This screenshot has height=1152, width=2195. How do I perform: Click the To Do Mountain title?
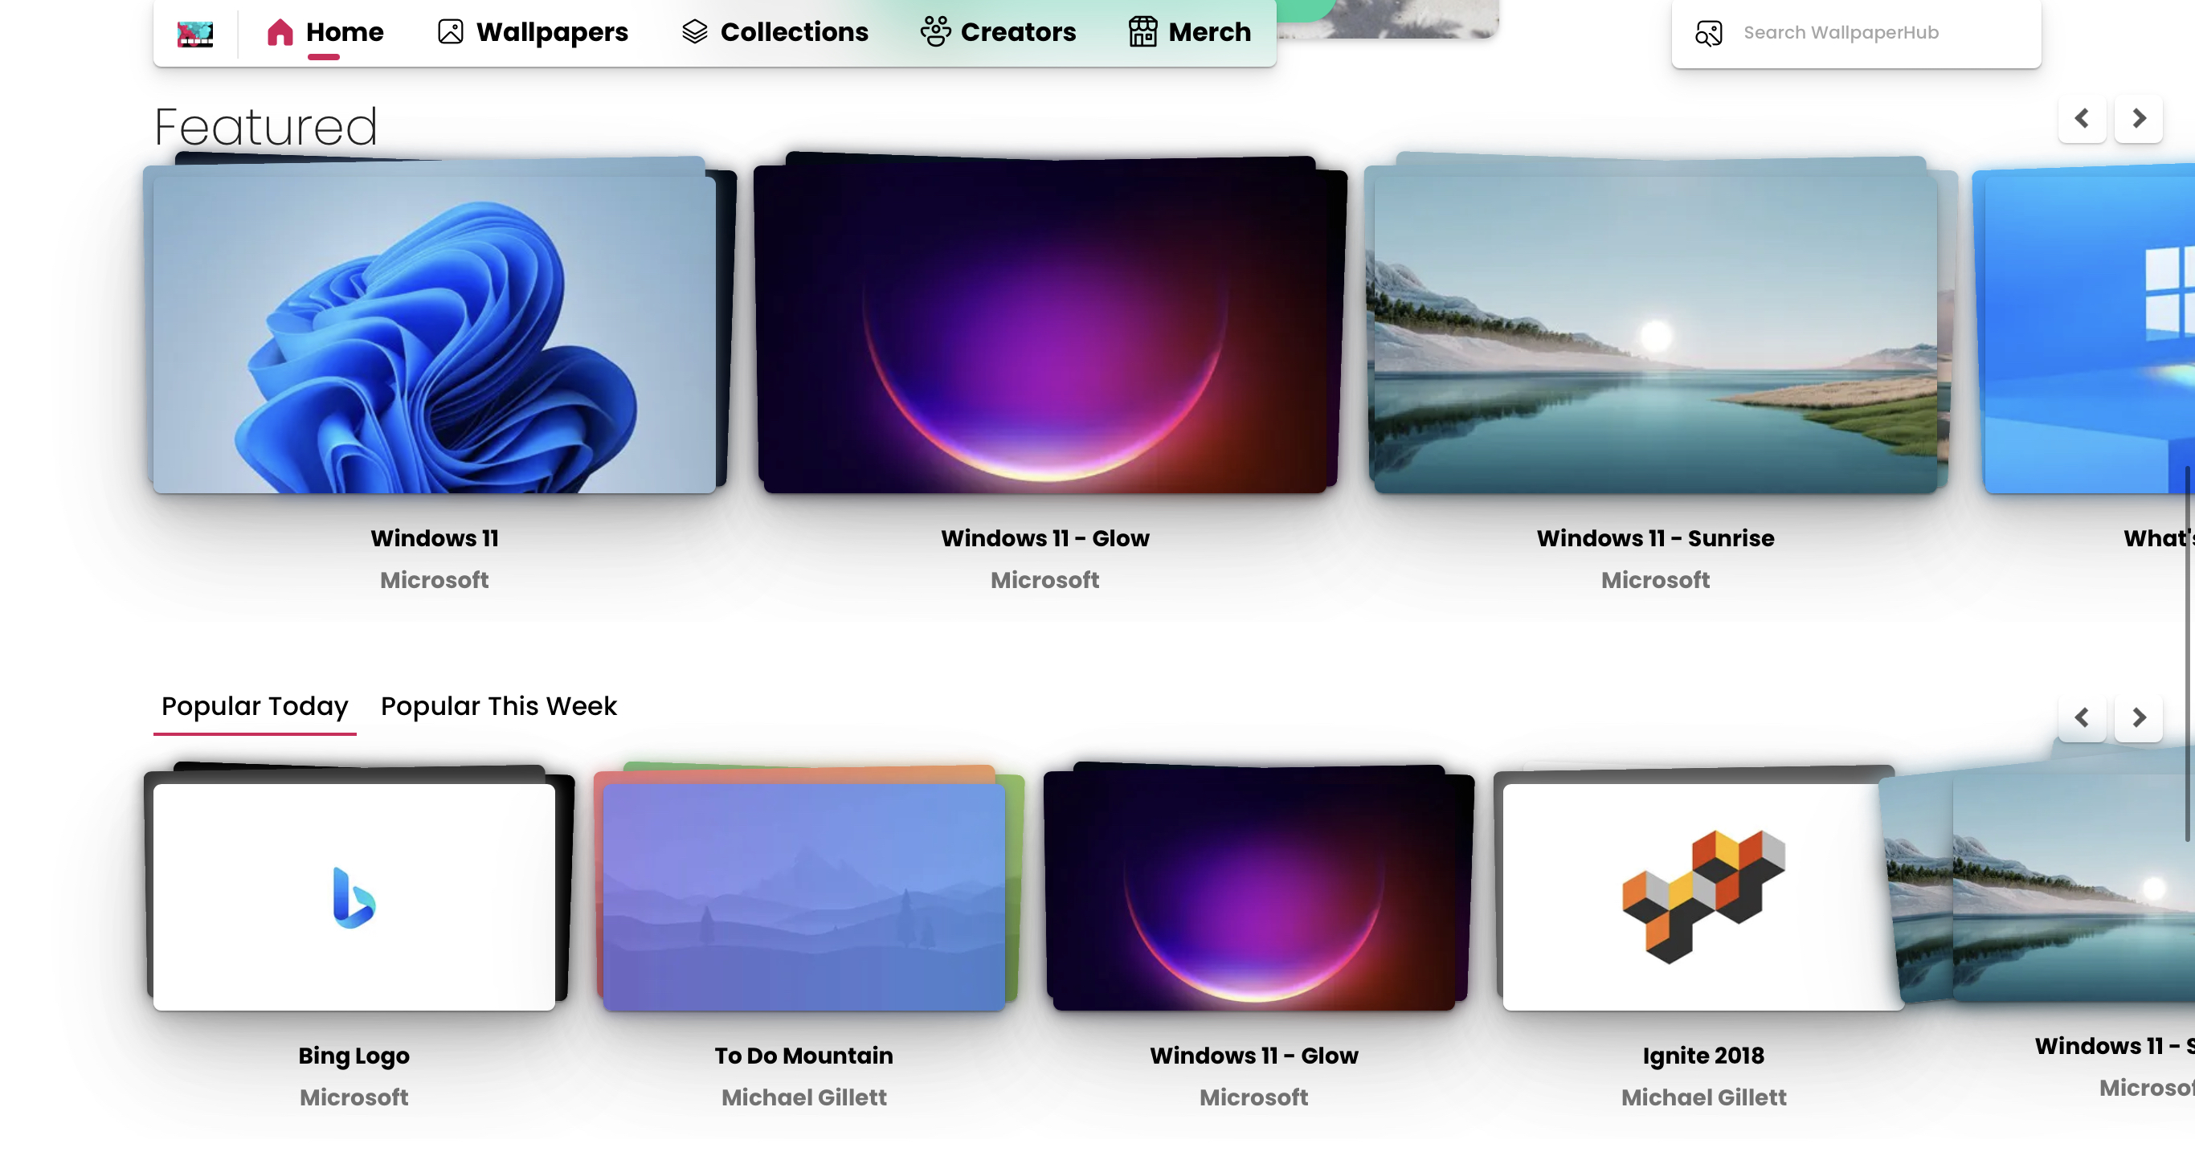[804, 1056]
